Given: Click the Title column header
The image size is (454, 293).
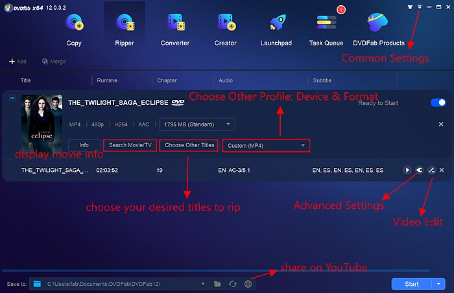Looking at the screenshot, I should tap(25, 80).
